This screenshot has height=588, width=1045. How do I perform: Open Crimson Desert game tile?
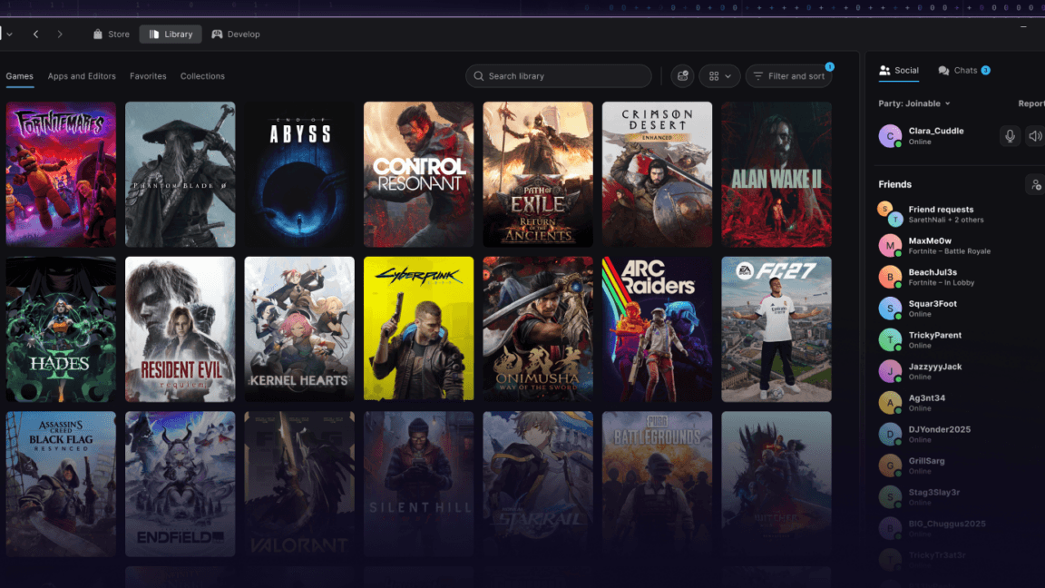tap(657, 174)
